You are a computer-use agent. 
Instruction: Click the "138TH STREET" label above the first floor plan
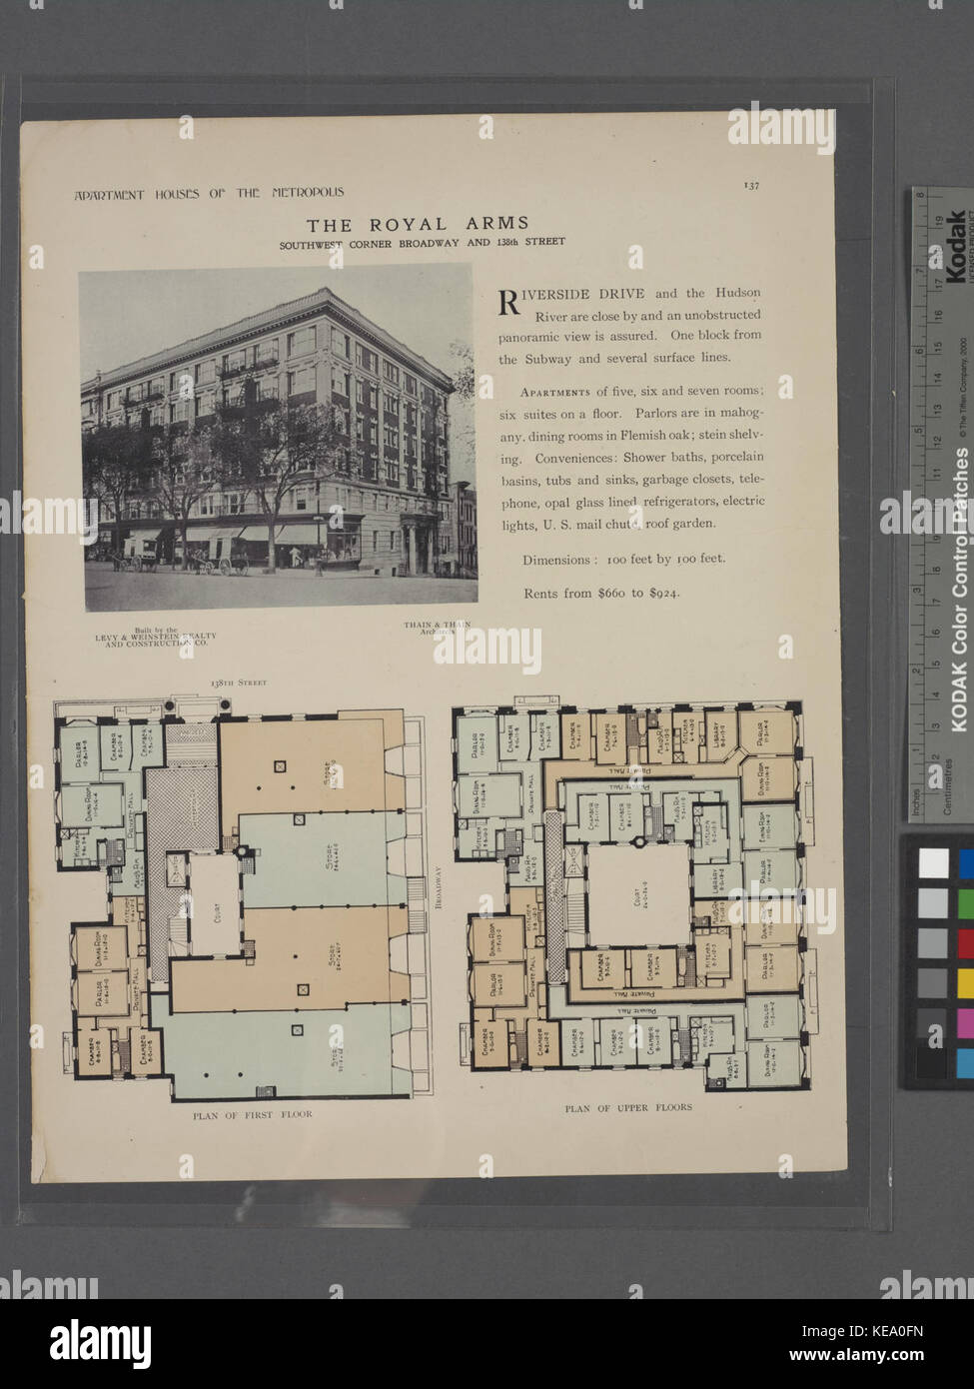[x=239, y=683]
